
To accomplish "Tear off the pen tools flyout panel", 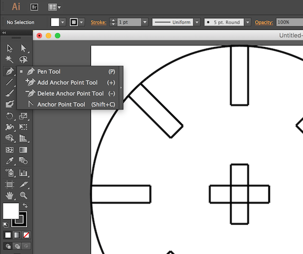I will pyautogui.click(x=121, y=88).
